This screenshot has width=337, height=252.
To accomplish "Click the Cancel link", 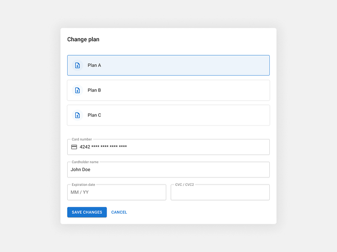I will (x=119, y=212).
